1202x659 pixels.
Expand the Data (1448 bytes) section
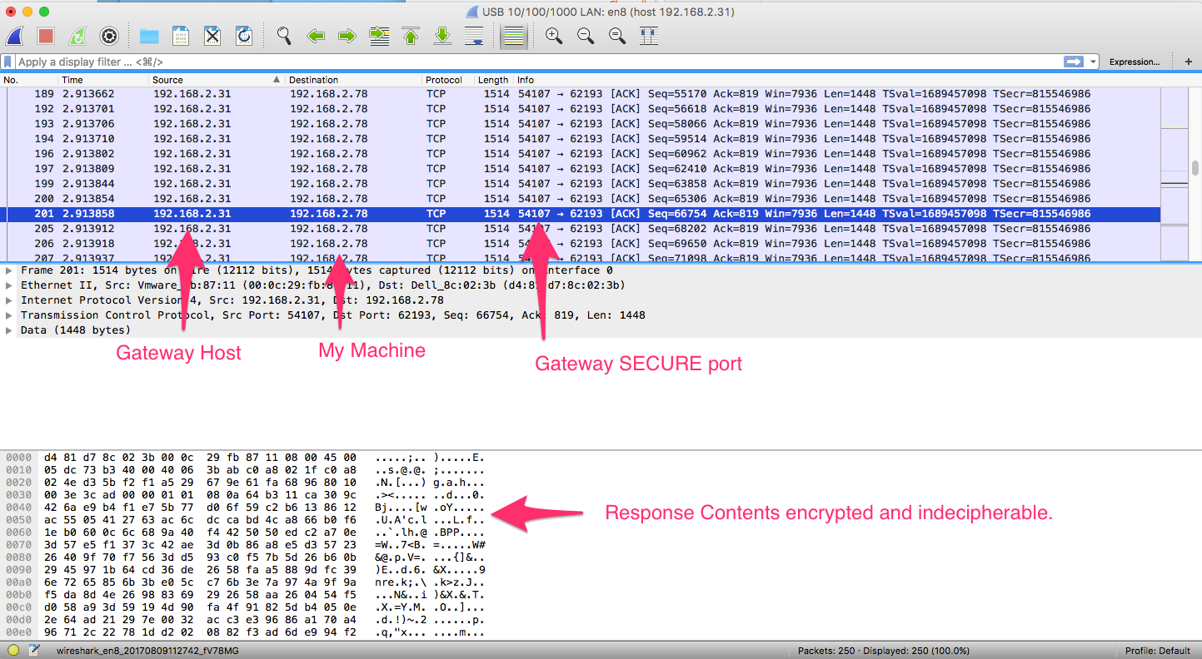click(x=9, y=330)
